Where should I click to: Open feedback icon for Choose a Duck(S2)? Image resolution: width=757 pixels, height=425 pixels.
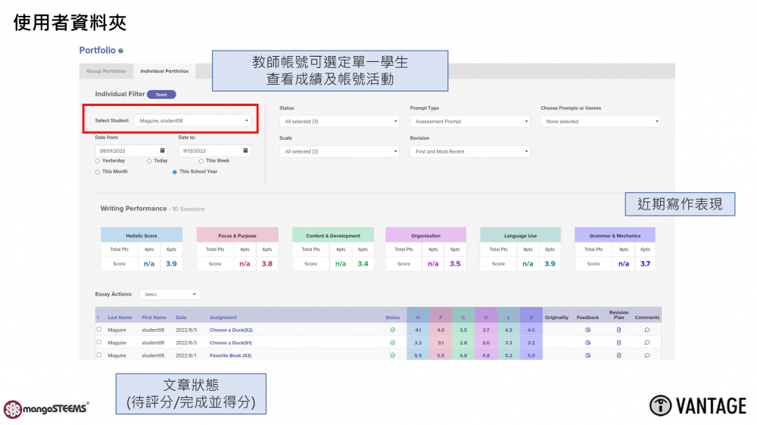click(x=587, y=330)
